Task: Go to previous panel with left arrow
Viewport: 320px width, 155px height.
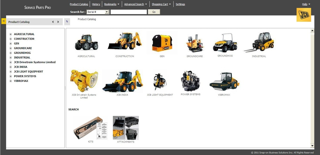Action: click(x=53, y=22)
